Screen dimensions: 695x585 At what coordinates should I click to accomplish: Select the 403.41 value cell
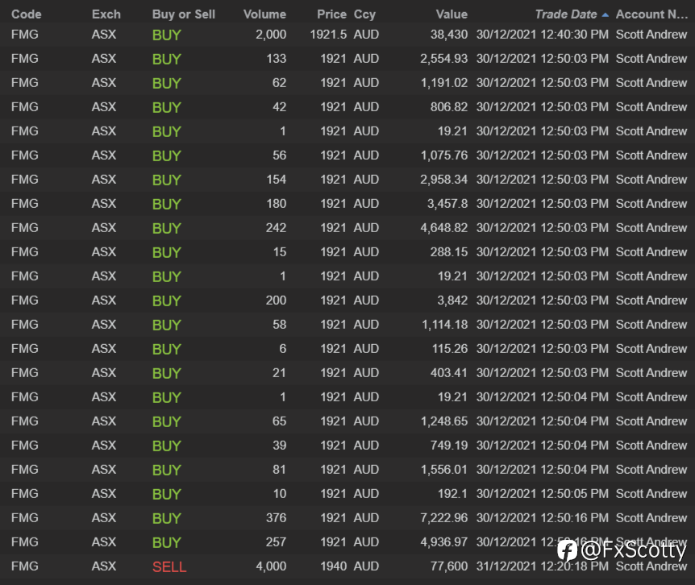point(448,372)
